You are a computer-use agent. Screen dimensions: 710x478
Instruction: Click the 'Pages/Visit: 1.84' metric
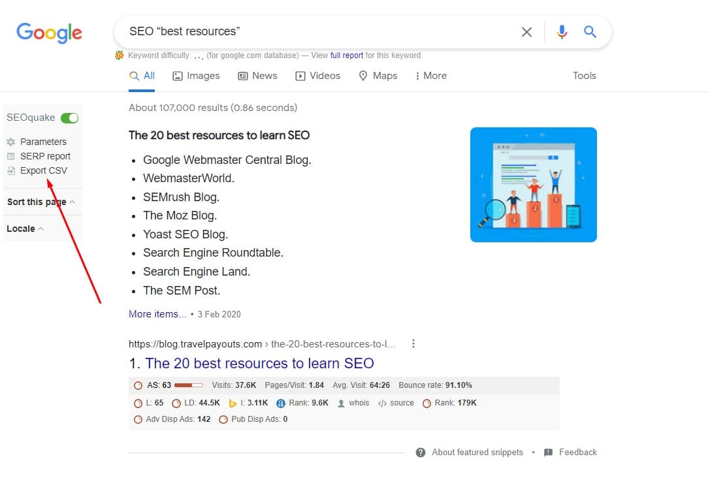[295, 385]
